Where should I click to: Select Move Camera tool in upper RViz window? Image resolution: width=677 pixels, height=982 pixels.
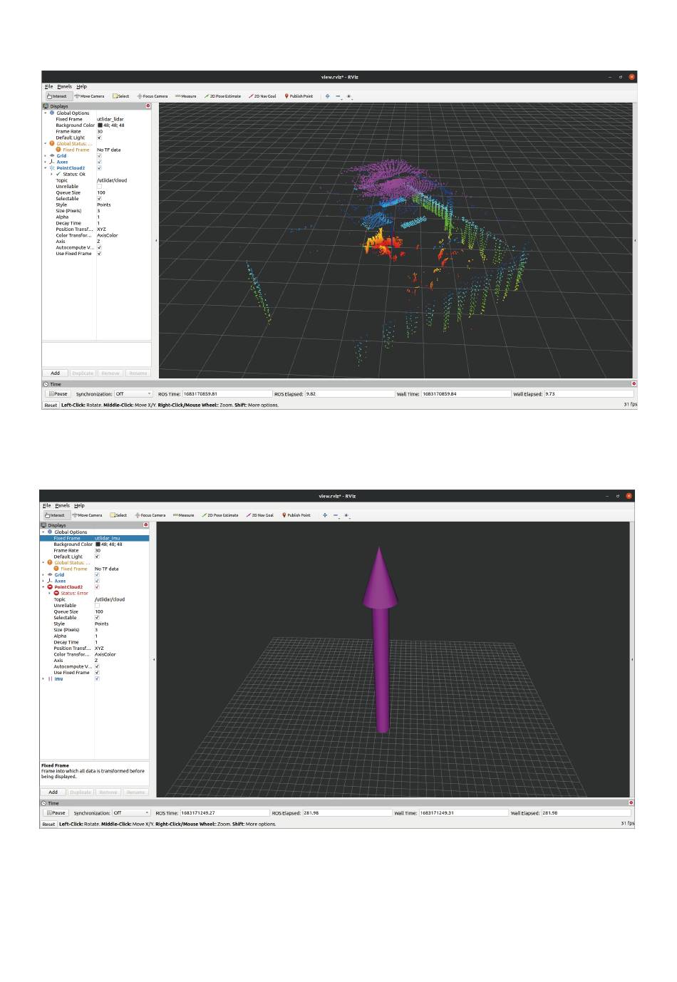click(89, 96)
